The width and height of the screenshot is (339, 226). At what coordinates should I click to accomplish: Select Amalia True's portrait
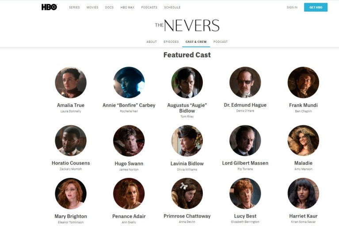coord(71,83)
